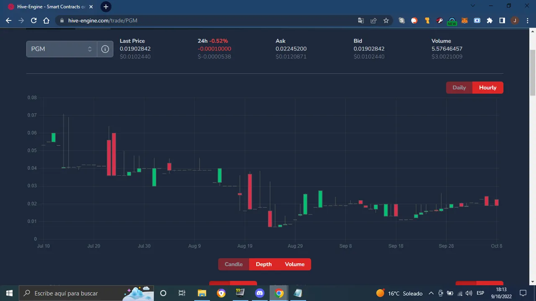Switch chart to Daily view
The width and height of the screenshot is (536, 301).
[x=459, y=88]
